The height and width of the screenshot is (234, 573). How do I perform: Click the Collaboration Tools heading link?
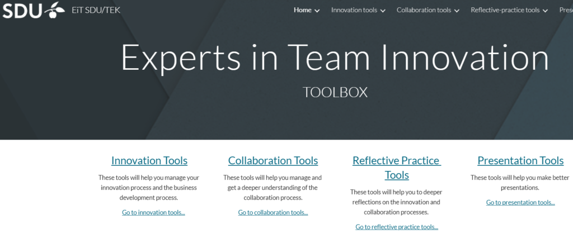pos(273,160)
